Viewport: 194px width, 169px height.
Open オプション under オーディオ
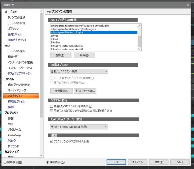[13, 29]
